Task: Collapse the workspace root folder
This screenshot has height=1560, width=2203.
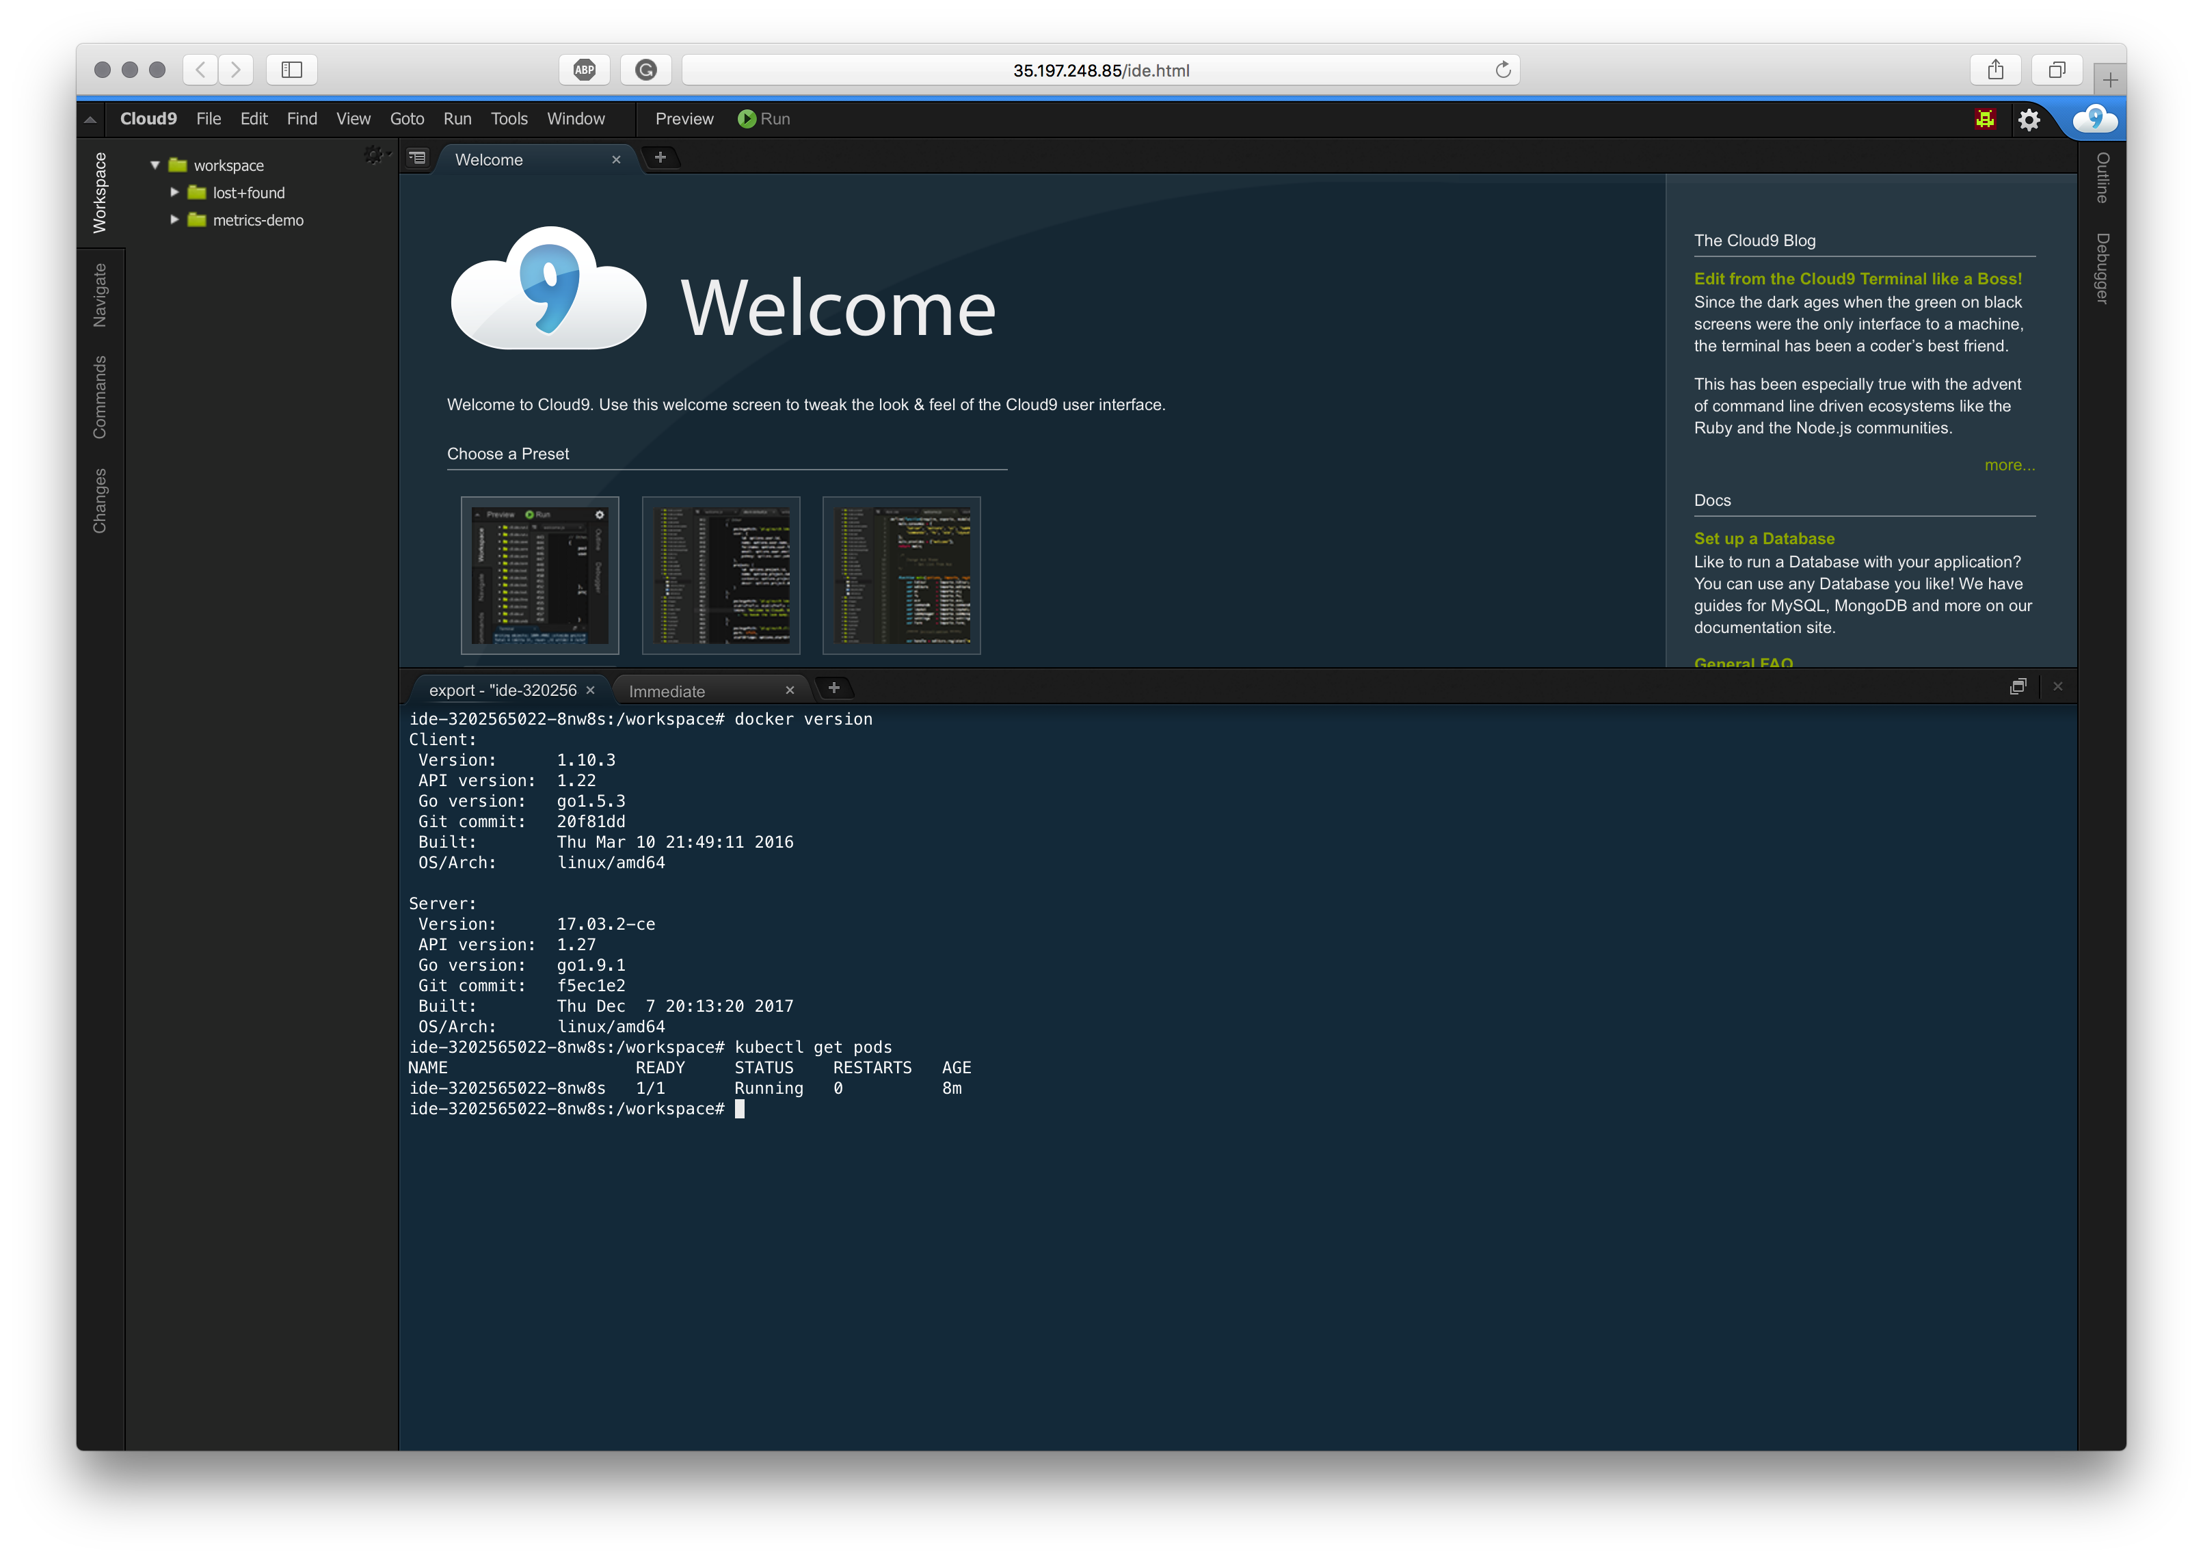Action: [x=155, y=165]
